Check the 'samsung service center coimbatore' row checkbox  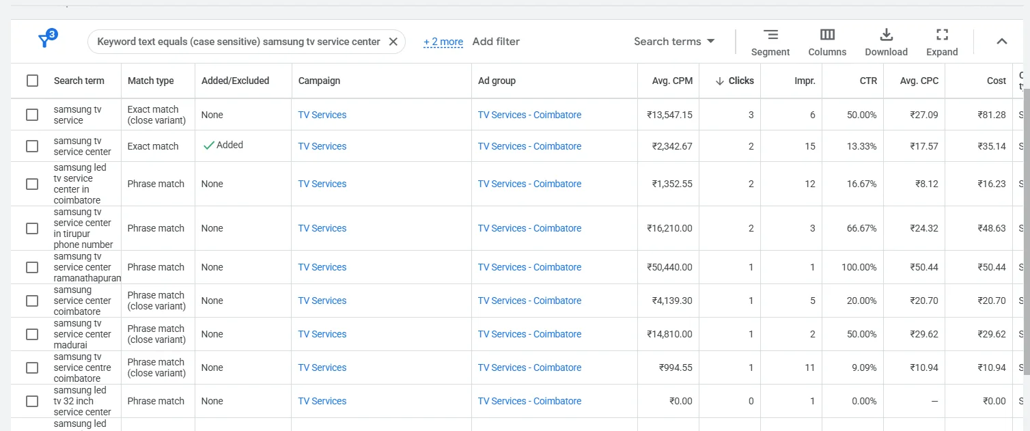click(32, 301)
